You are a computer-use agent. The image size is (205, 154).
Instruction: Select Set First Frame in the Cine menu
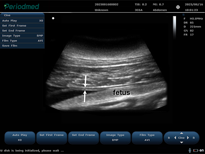(22, 26)
